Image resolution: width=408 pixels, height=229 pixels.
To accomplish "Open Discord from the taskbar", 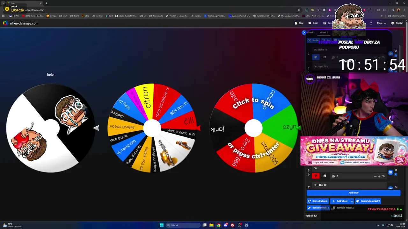I will click(226, 225).
